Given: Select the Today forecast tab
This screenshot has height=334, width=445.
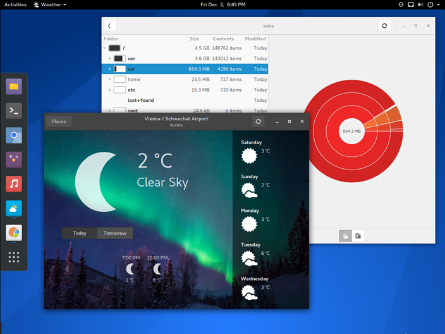Looking at the screenshot, I should [x=80, y=233].
